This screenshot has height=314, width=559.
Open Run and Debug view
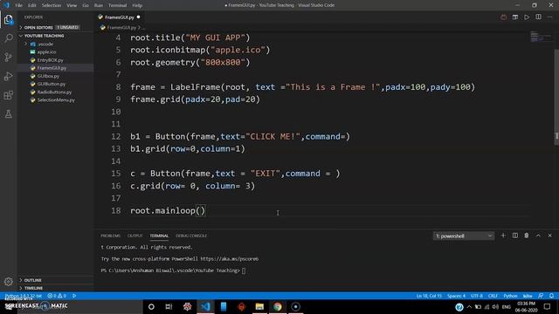(x=8, y=76)
